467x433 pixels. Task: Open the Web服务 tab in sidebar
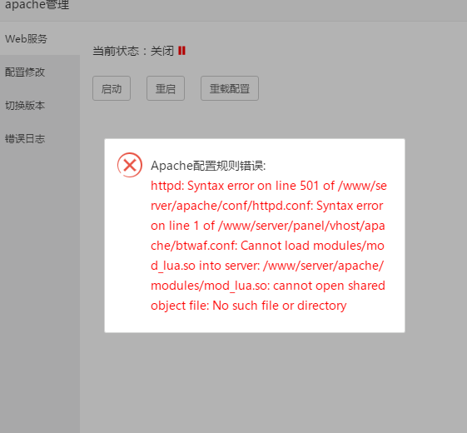(x=40, y=39)
